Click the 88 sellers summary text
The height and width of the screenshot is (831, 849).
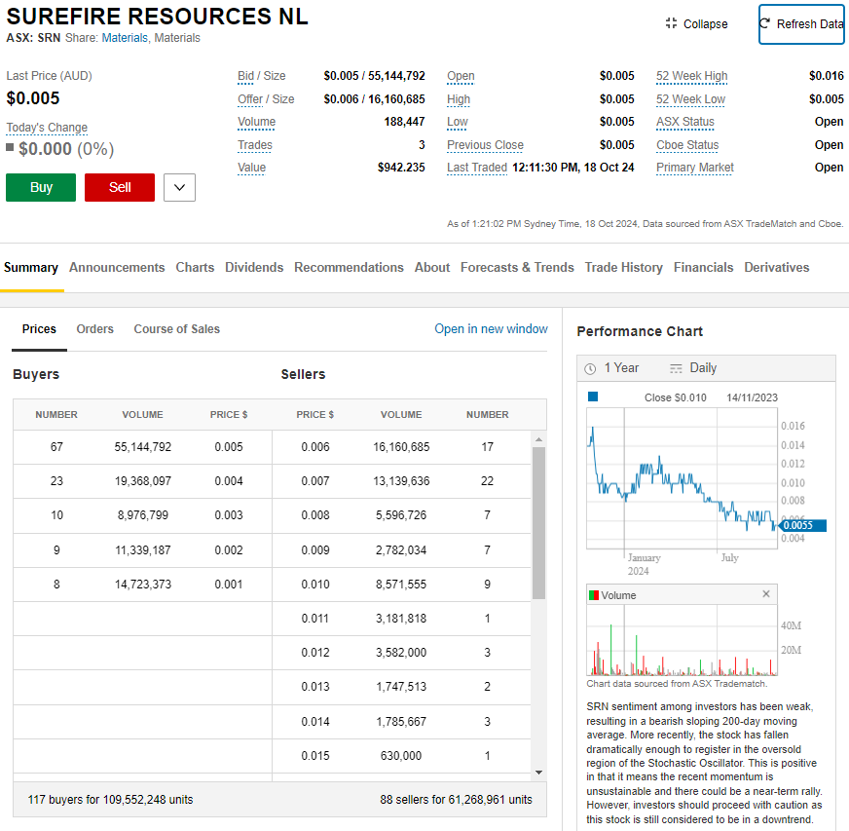pyautogui.click(x=456, y=800)
